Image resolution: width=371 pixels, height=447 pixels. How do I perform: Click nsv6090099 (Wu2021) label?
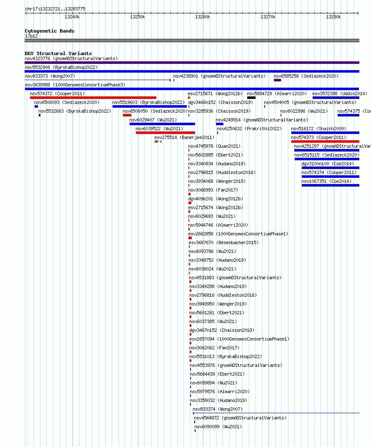[x=218, y=427]
